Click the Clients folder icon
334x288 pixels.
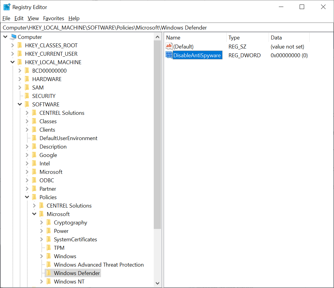coord(34,130)
